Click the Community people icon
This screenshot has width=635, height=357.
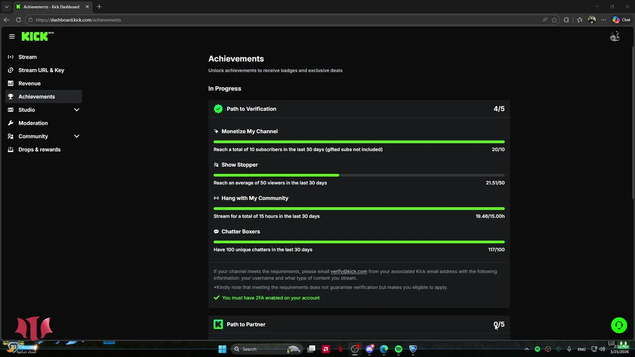(10, 136)
